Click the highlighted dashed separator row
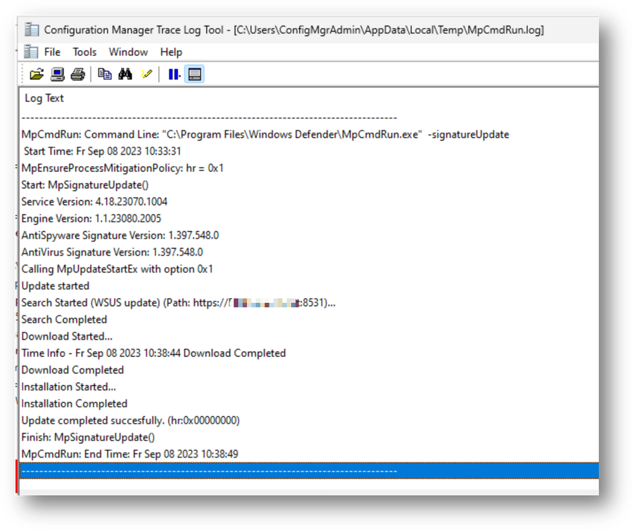The image size is (633, 530). 309,471
